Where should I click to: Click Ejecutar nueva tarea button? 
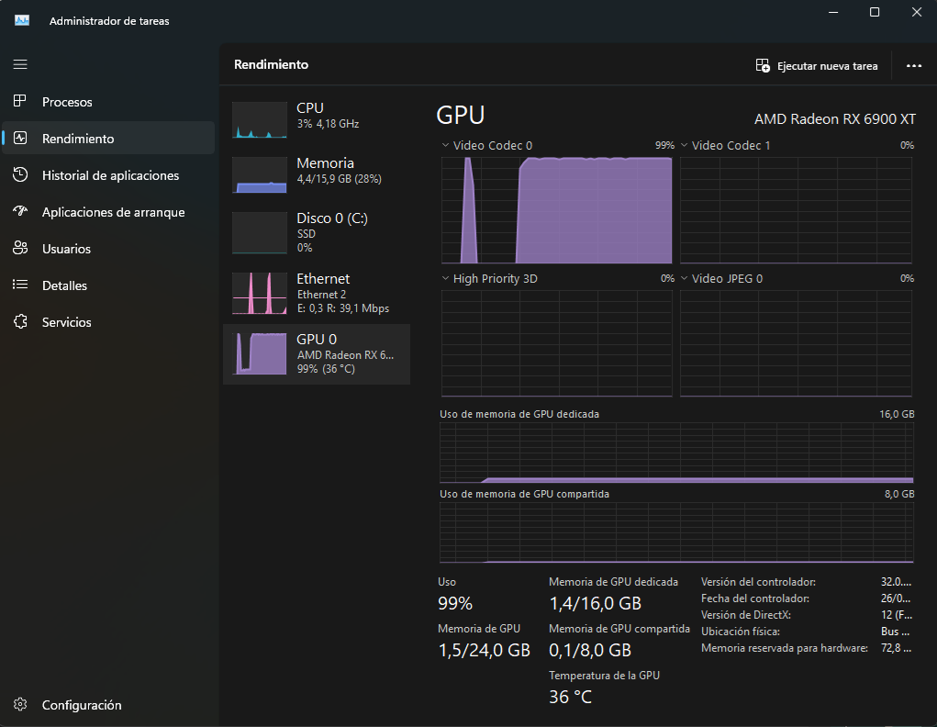(x=816, y=66)
